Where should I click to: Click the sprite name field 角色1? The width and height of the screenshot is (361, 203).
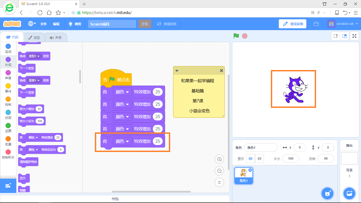pos(261,147)
